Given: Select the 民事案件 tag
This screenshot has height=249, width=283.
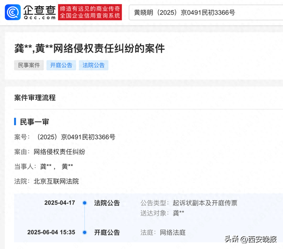Looking at the screenshot, I should click(x=29, y=65).
